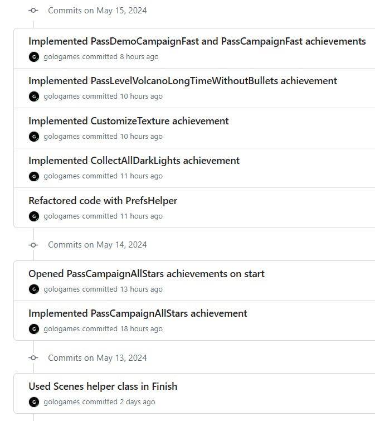Open Used Scenes helper class in Finish commit
This screenshot has height=421, width=375.
click(103, 386)
